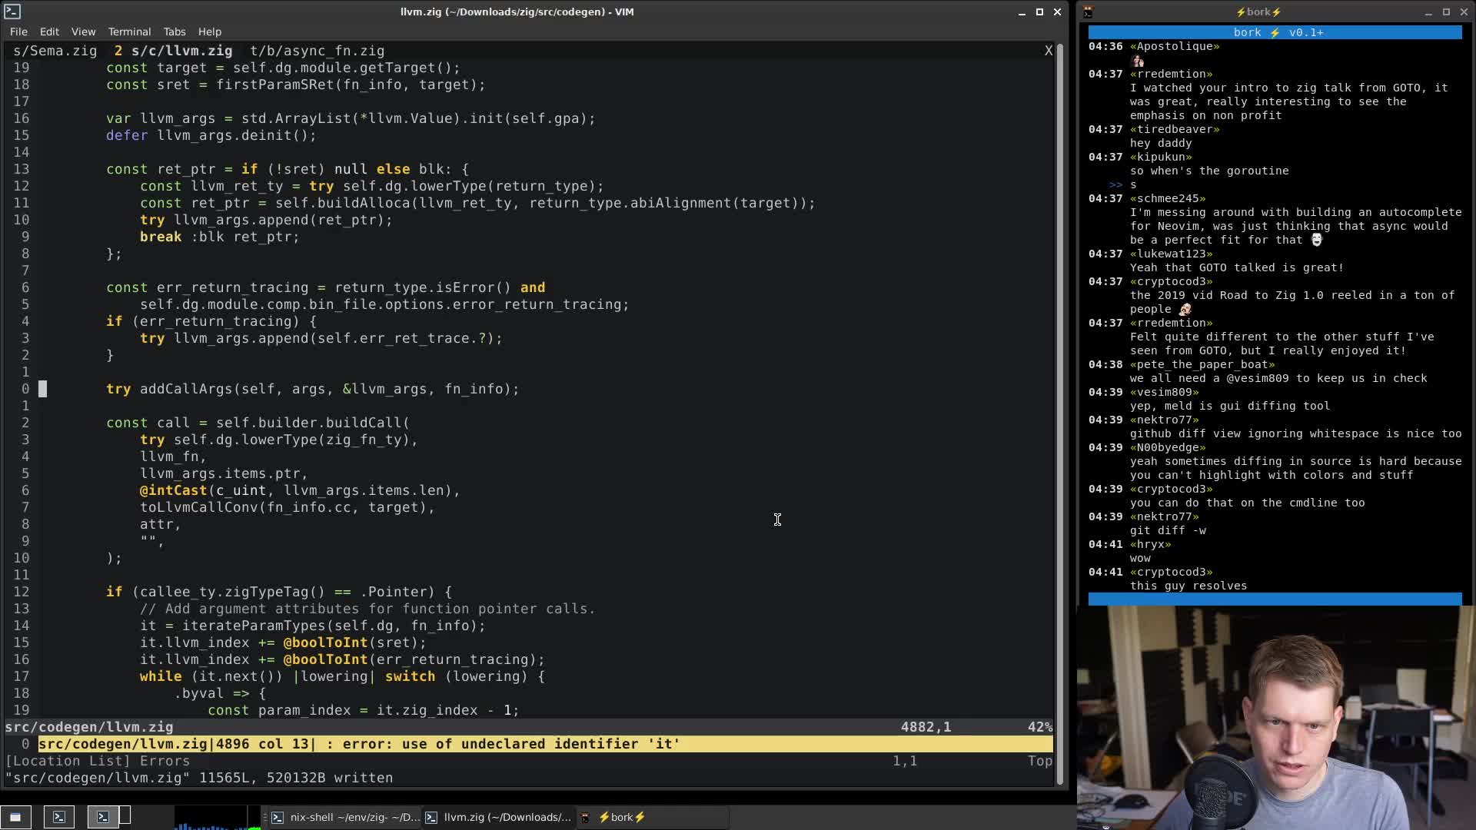Select the s/c/llvm.zig vim tab
Image resolution: width=1476 pixels, height=830 pixels.
[173, 51]
